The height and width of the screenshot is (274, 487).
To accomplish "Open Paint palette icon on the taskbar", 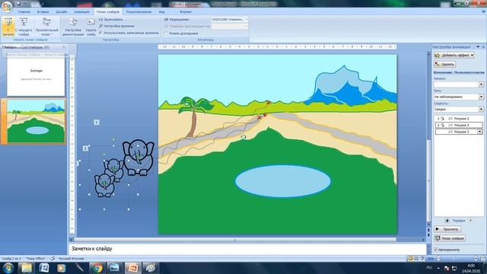I will coord(151,268).
